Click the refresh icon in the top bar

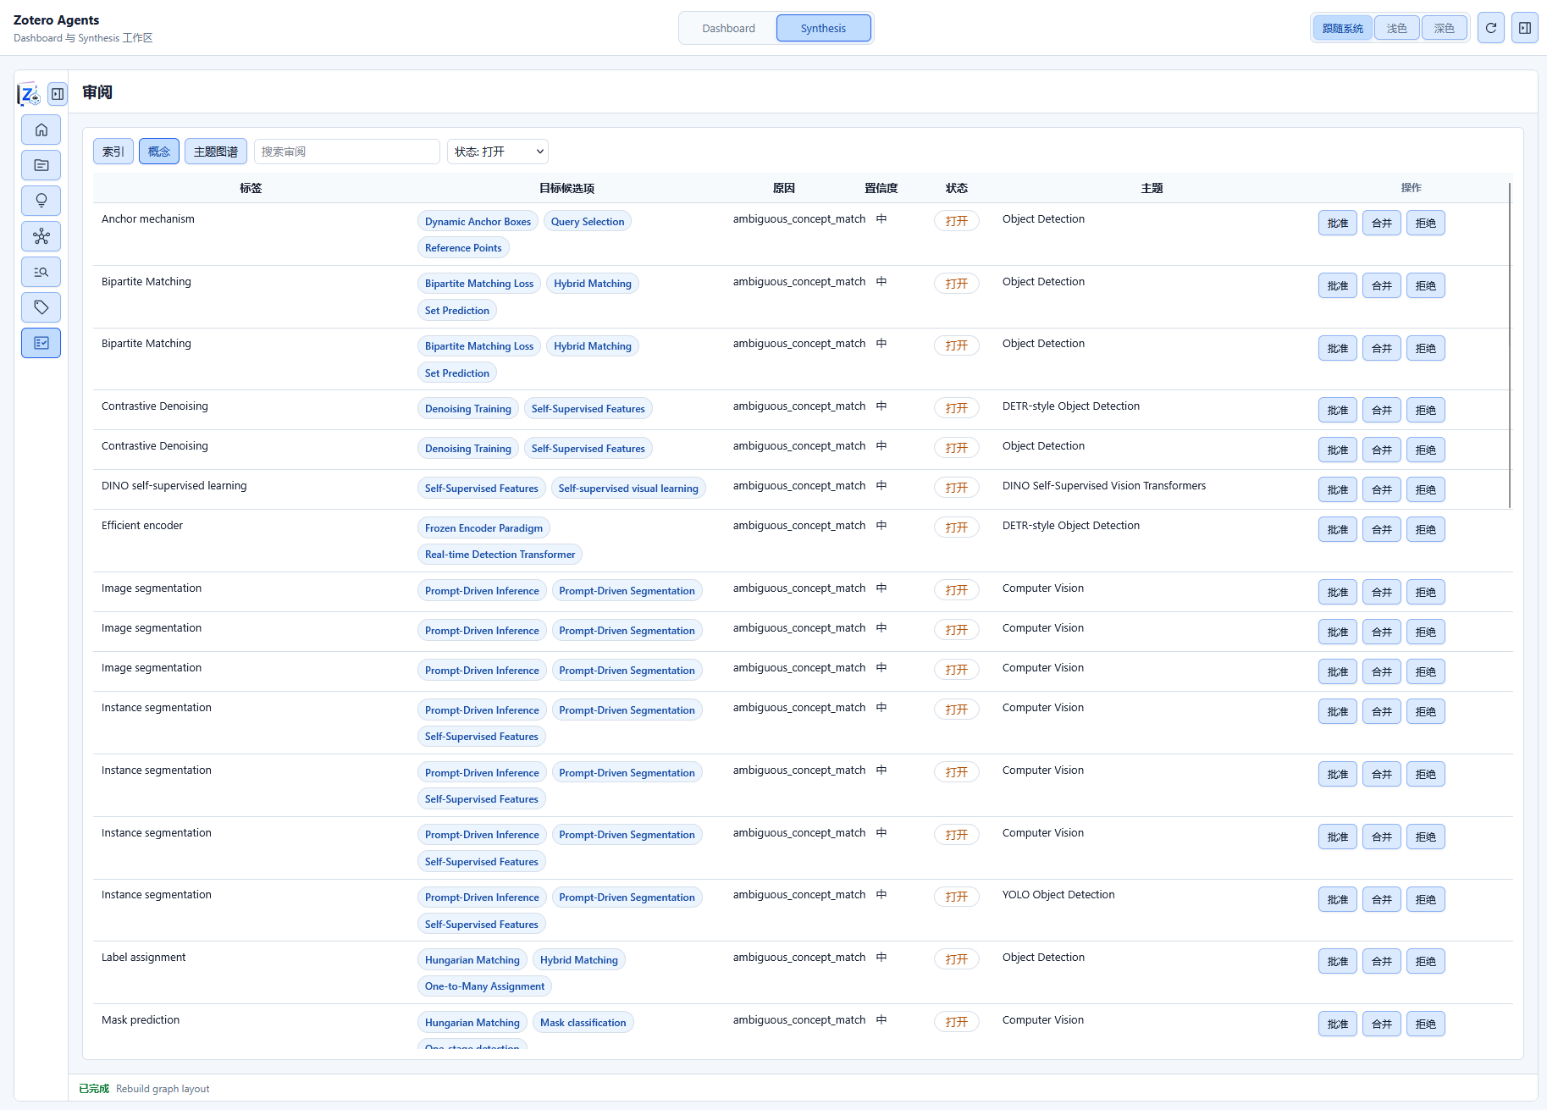pyautogui.click(x=1491, y=28)
